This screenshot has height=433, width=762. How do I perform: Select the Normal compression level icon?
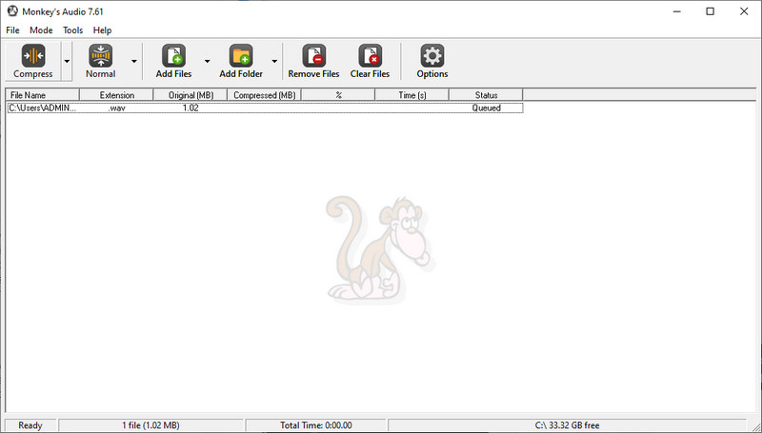point(100,55)
